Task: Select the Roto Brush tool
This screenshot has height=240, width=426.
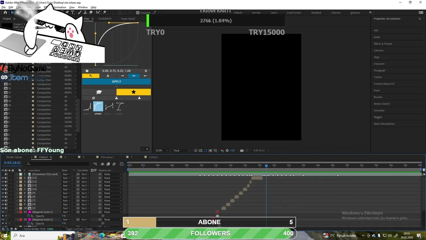Action: point(98,12)
